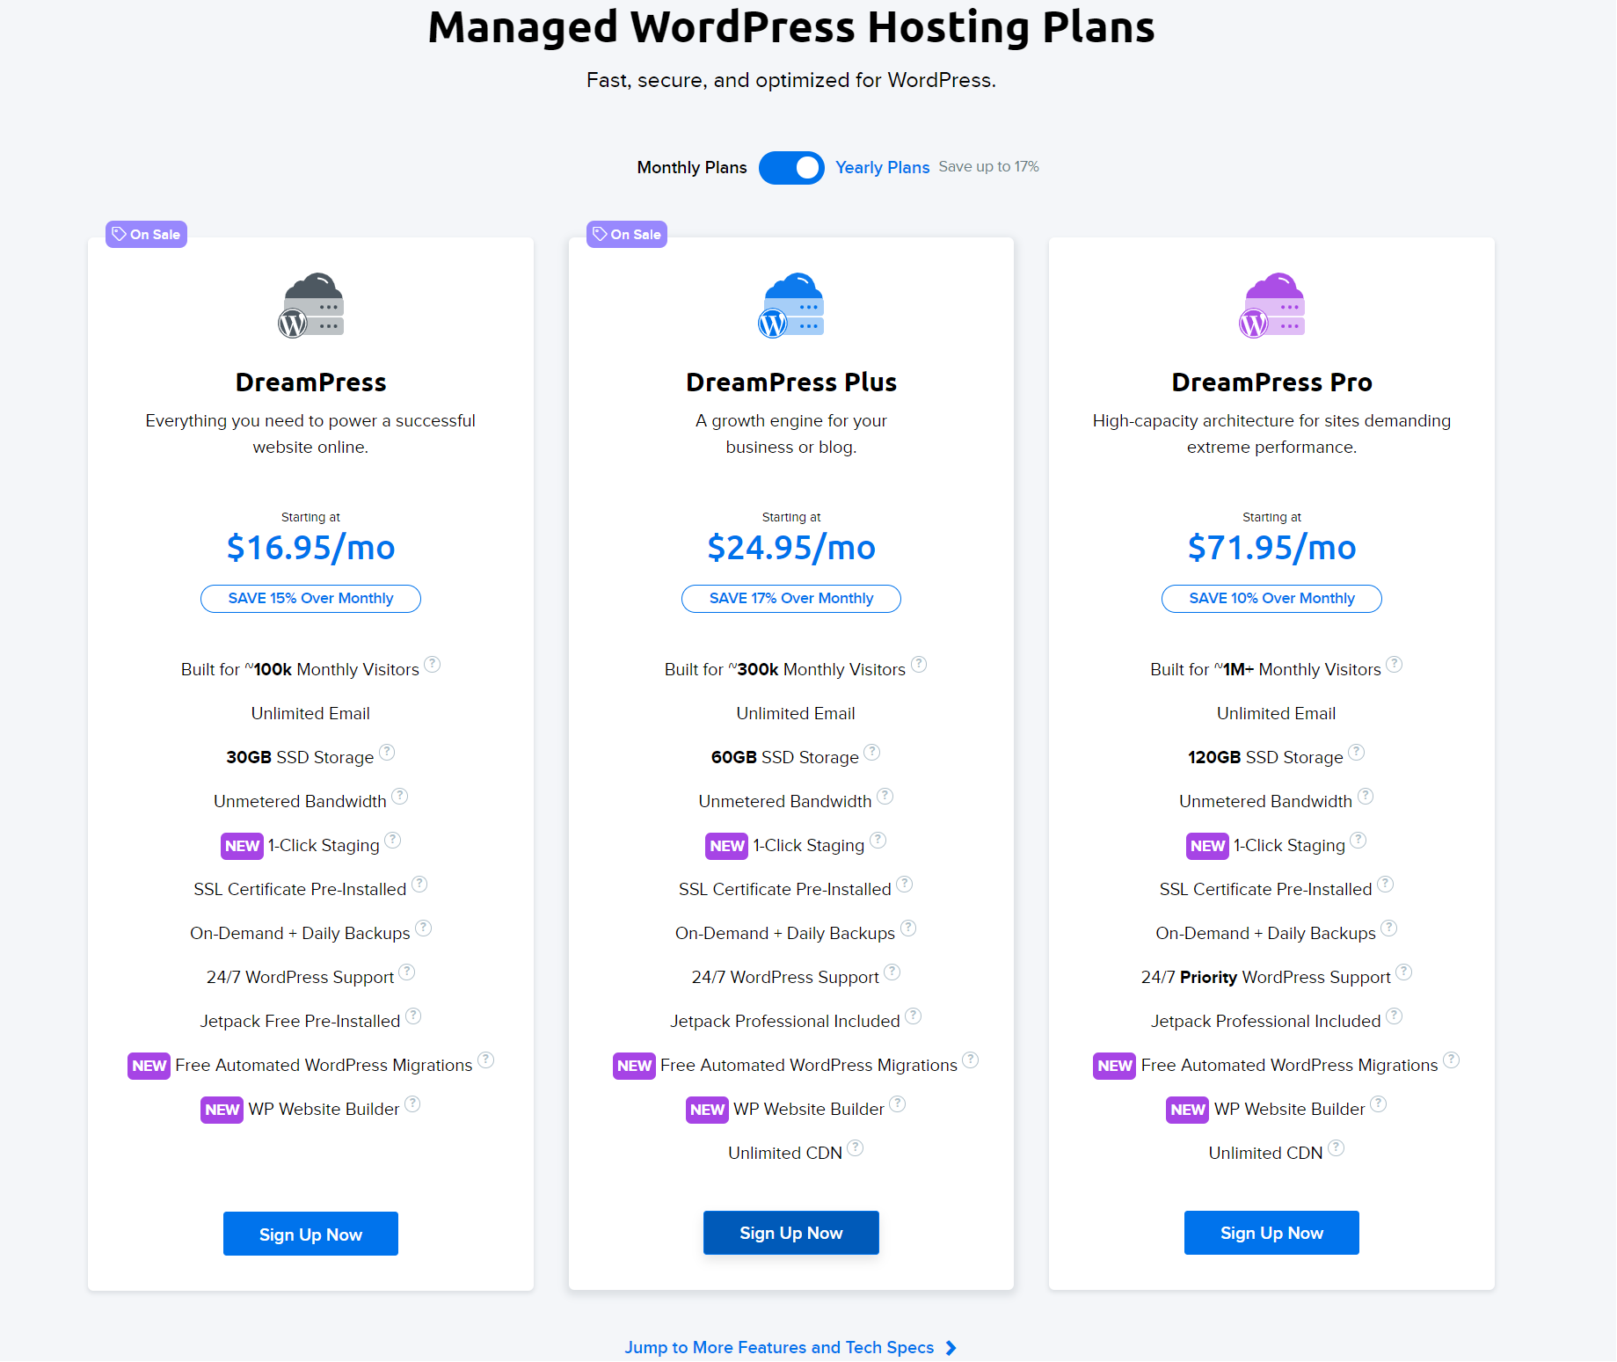This screenshot has height=1362, width=1617.
Task: Click Unlimited Email in DreamPress Plus card
Action: coord(796,713)
